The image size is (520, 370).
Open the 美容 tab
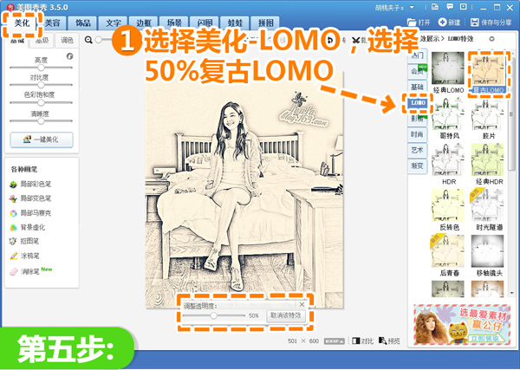coord(52,23)
